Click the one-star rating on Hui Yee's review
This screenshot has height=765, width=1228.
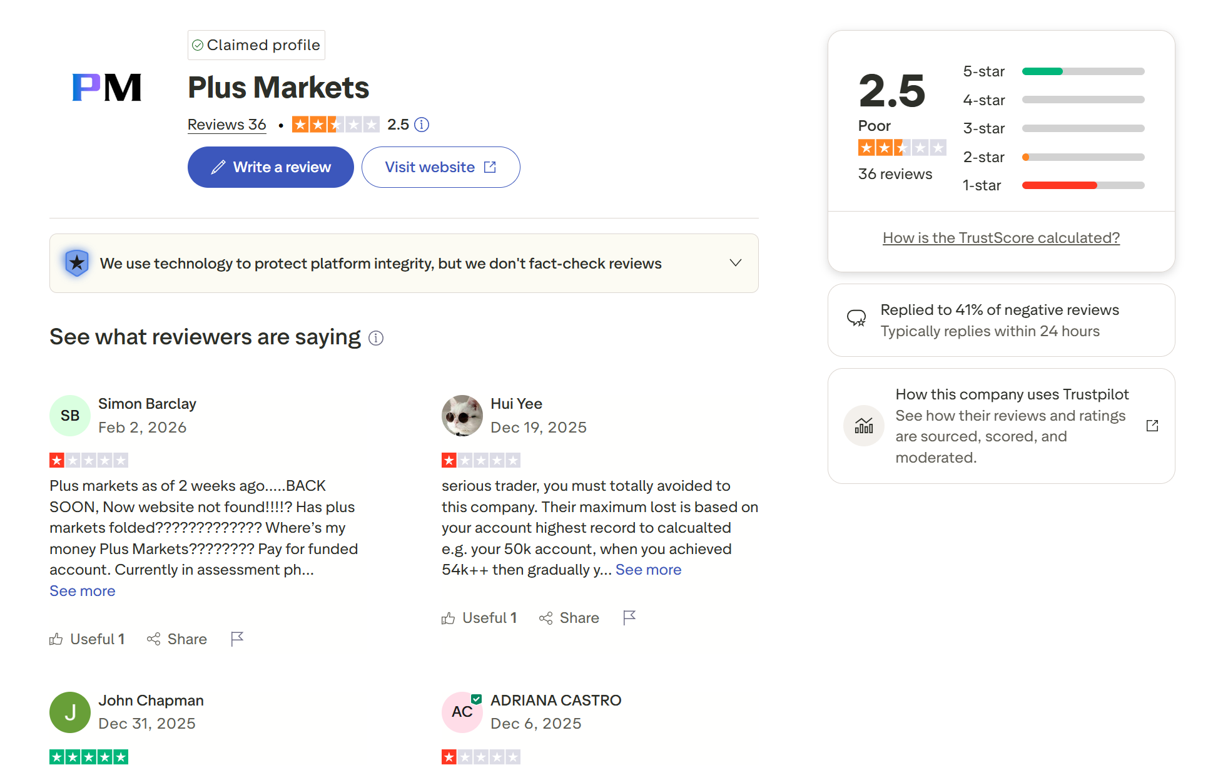tap(481, 461)
